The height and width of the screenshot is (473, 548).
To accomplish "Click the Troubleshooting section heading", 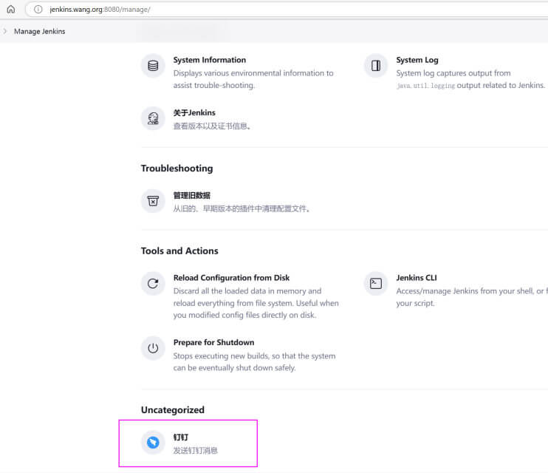I will 177,169.
